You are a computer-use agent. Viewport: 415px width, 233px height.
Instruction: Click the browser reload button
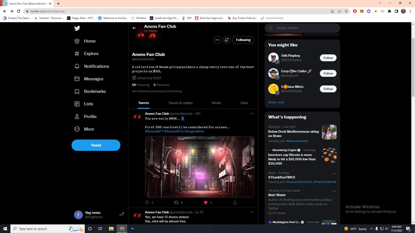(19, 11)
